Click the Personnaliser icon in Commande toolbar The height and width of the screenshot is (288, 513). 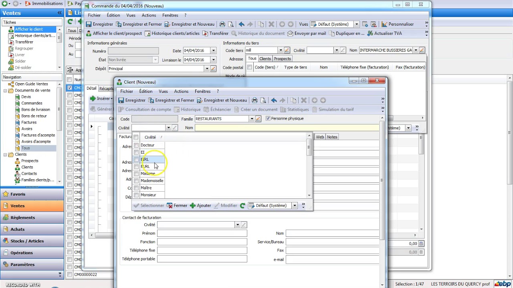[384, 24]
